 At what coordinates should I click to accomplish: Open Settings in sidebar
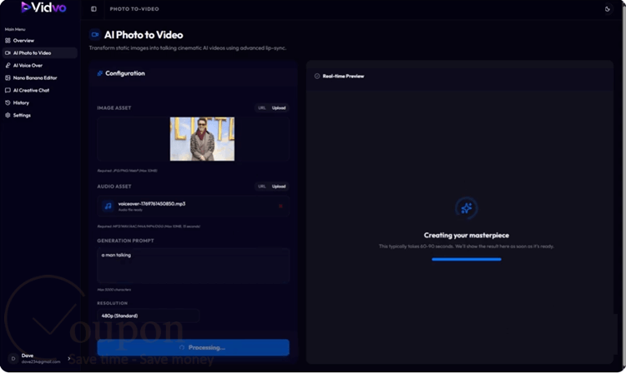[x=39, y=116]
